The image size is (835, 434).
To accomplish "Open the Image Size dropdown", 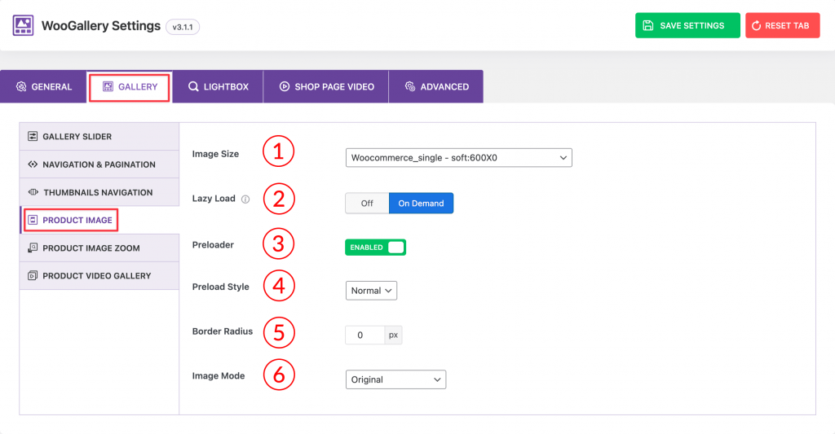I will pos(459,157).
